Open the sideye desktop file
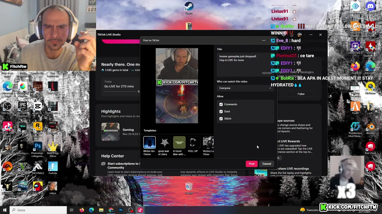The height and width of the screenshot is (214, 382). 53,188
